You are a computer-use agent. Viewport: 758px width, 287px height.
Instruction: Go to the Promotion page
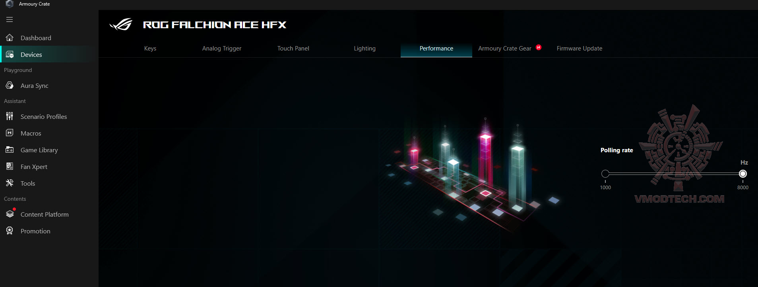pyautogui.click(x=49, y=231)
